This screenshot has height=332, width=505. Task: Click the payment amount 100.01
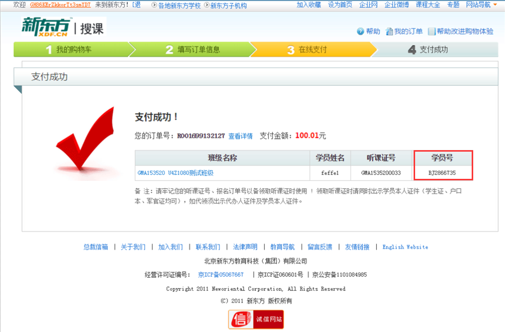tap(307, 136)
